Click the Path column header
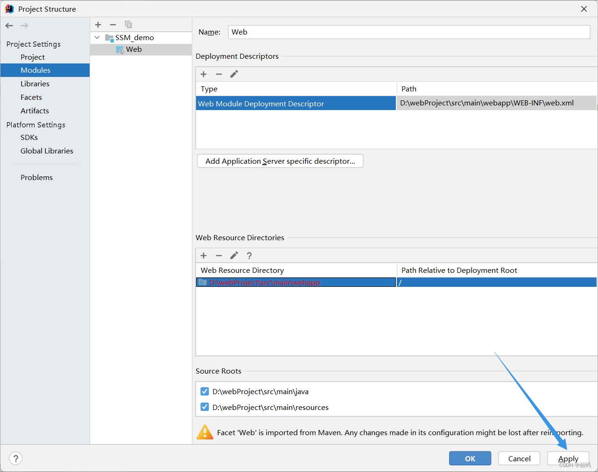The width and height of the screenshot is (598, 472). pyautogui.click(x=497, y=89)
